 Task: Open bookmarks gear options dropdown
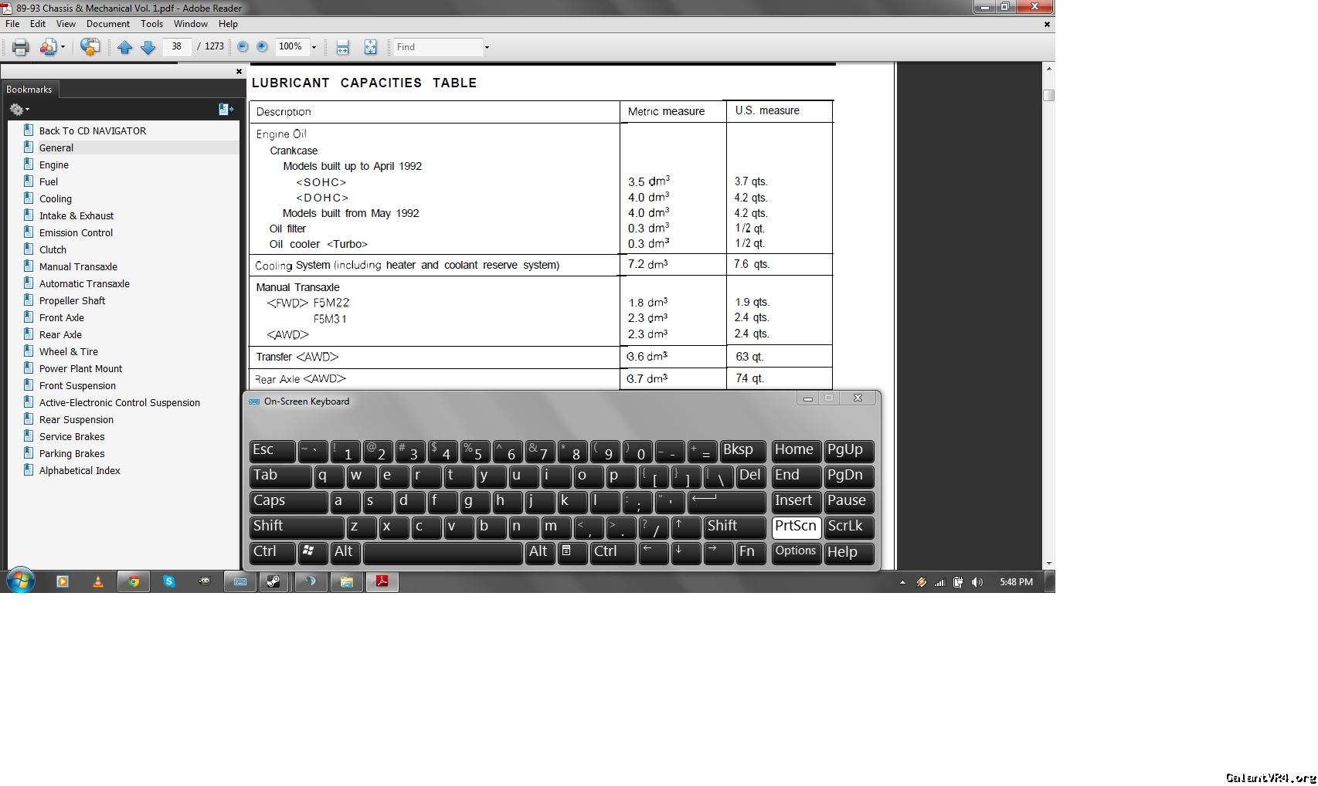tap(19, 110)
